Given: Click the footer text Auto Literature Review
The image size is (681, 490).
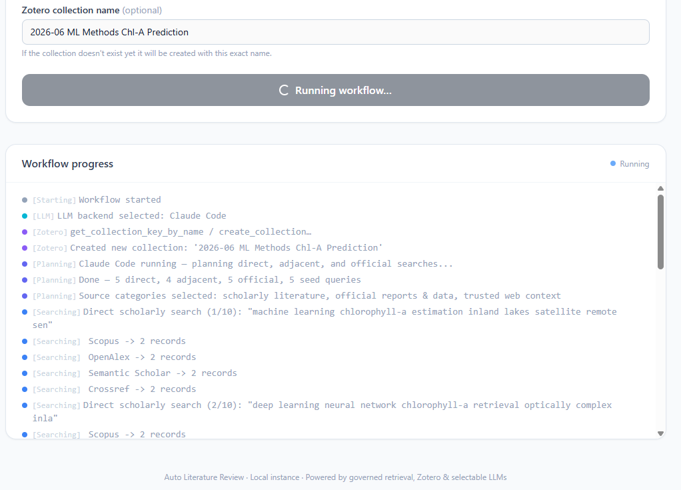Looking at the screenshot, I should (204, 477).
